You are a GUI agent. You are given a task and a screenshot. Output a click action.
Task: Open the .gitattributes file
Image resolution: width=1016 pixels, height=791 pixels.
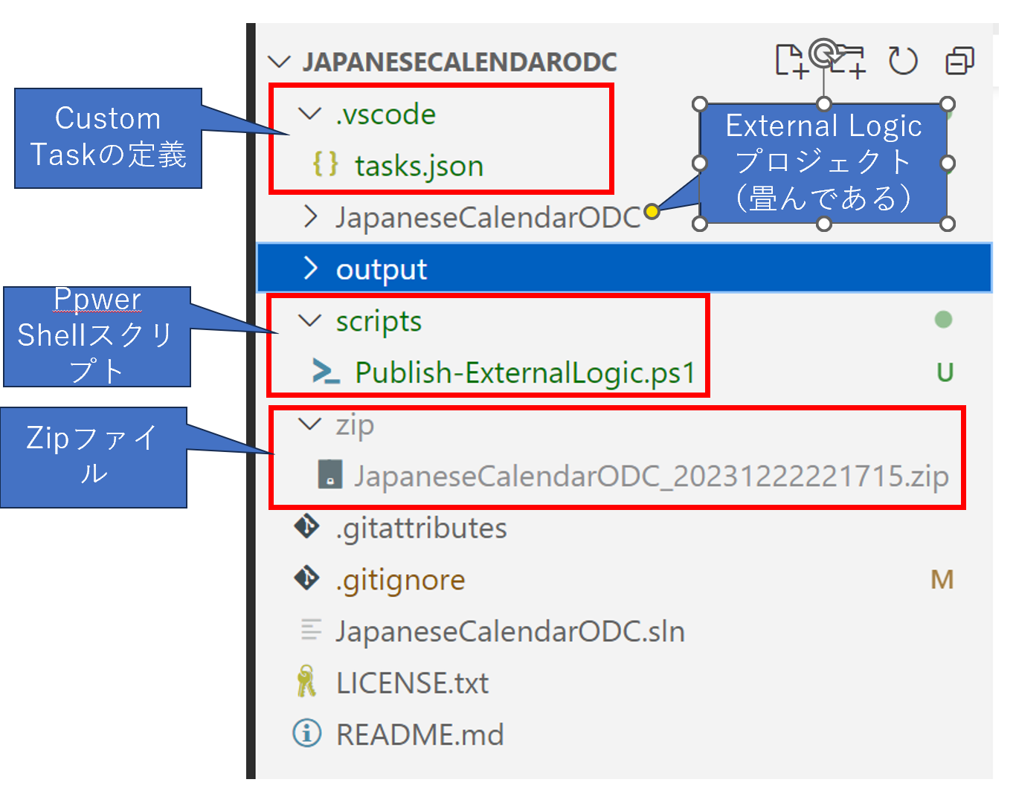tap(421, 528)
